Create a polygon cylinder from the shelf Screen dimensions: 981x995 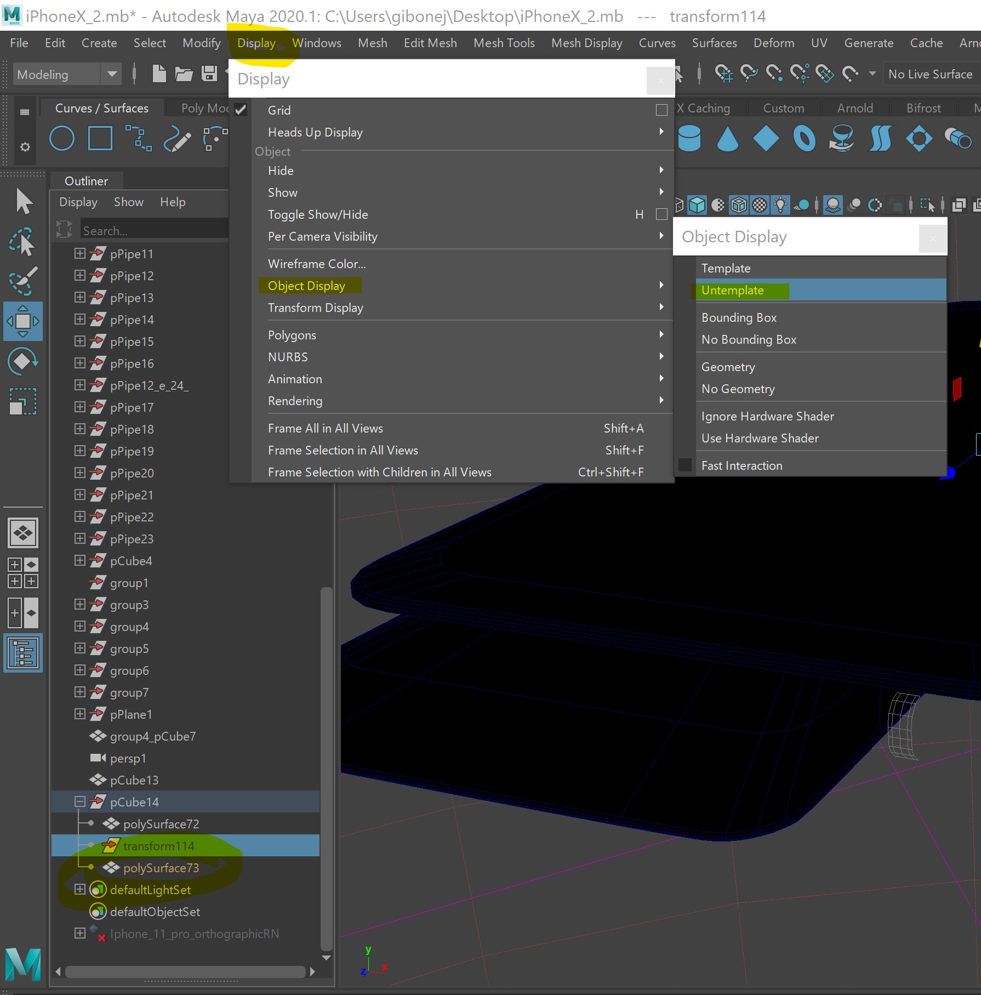[x=689, y=139]
